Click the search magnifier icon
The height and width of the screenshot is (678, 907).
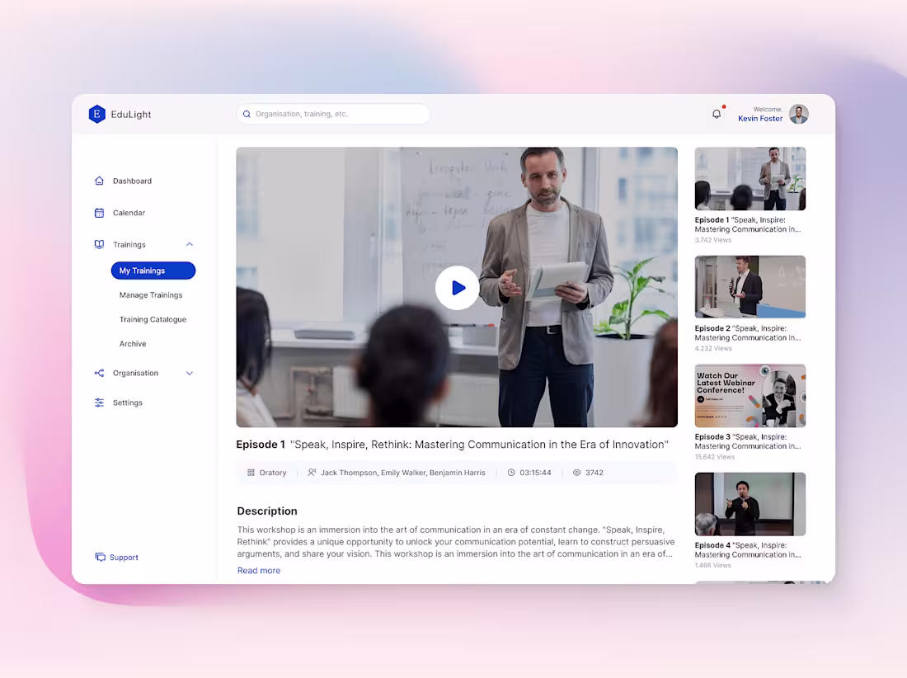[247, 114]
